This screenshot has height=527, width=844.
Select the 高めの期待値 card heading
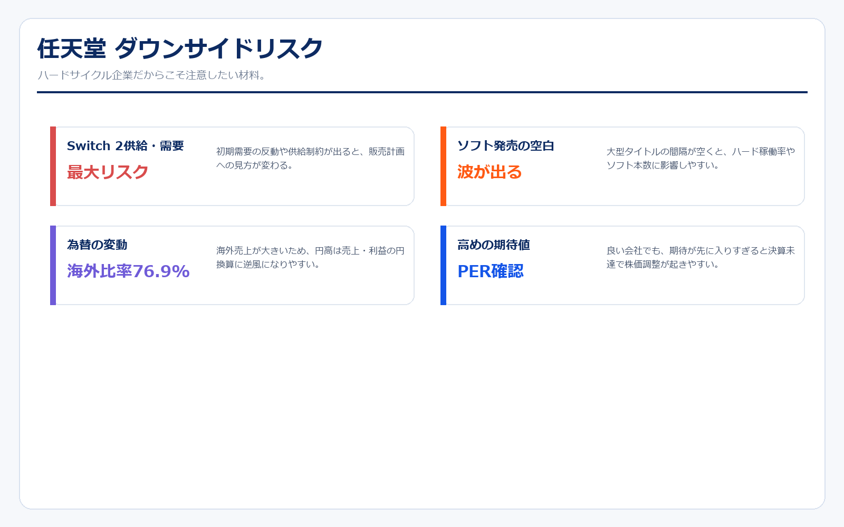[x=494, y=245]
